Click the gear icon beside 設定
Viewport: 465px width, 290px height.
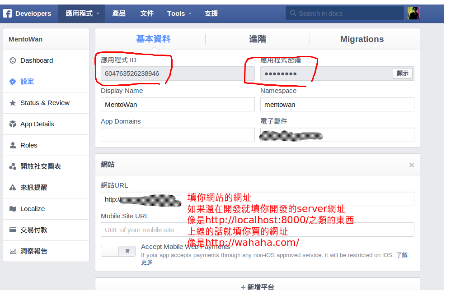pos(13,82)
